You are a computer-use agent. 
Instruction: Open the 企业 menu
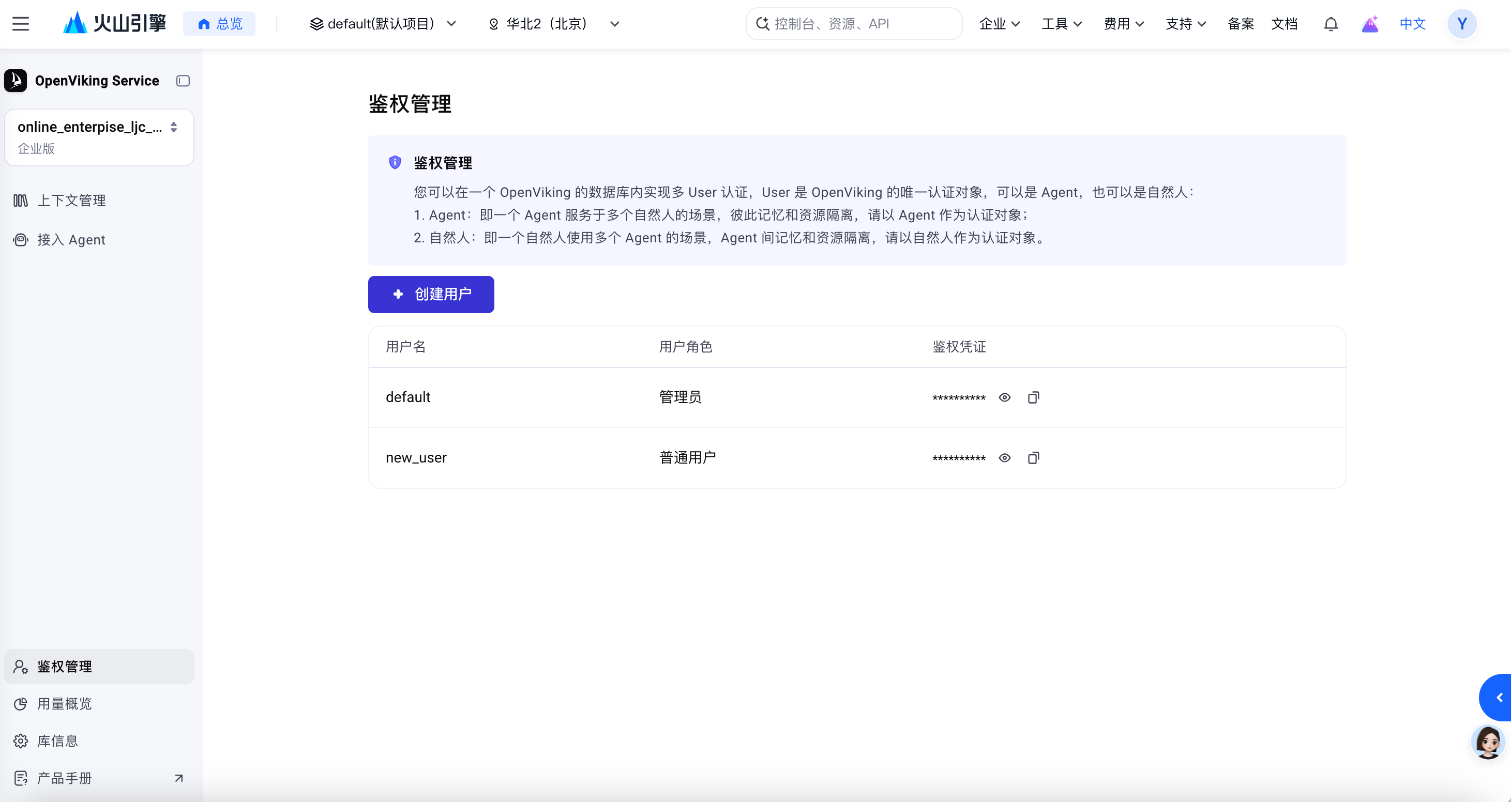1000,24
